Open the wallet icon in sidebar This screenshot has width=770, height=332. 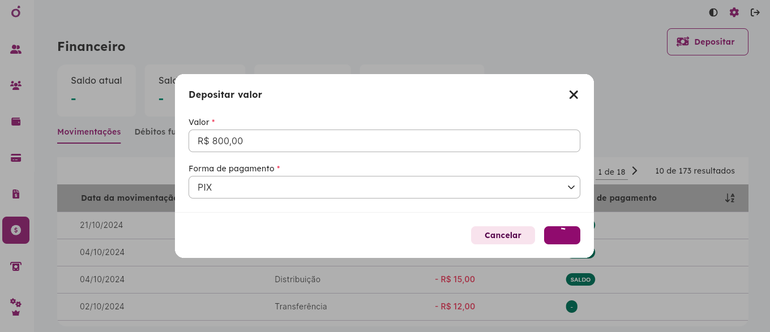tap(16, 122)
